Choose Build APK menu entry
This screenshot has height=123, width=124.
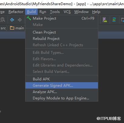coord(62,79)
